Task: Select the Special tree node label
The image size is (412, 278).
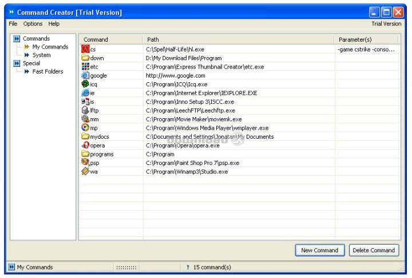Action: [x=31, y=63]
